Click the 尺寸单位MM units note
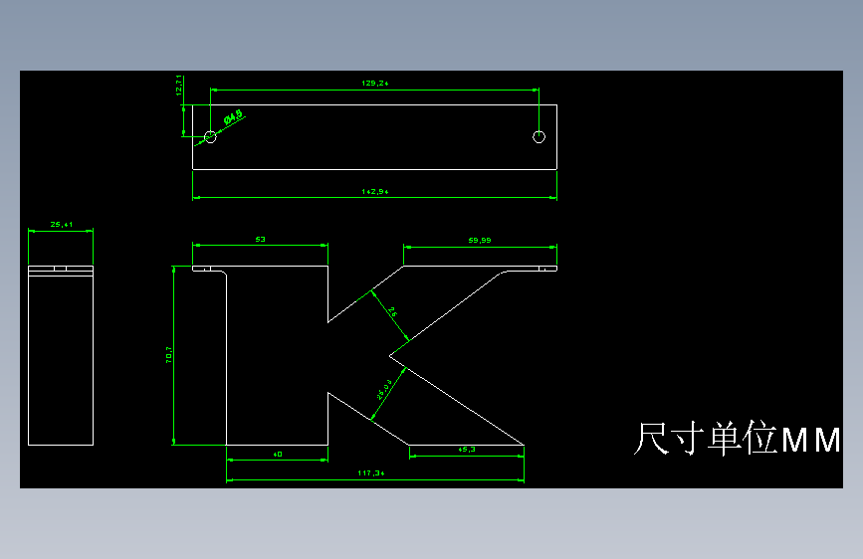Viewport: 863px width, 559px height. click(x=738, y=439)
